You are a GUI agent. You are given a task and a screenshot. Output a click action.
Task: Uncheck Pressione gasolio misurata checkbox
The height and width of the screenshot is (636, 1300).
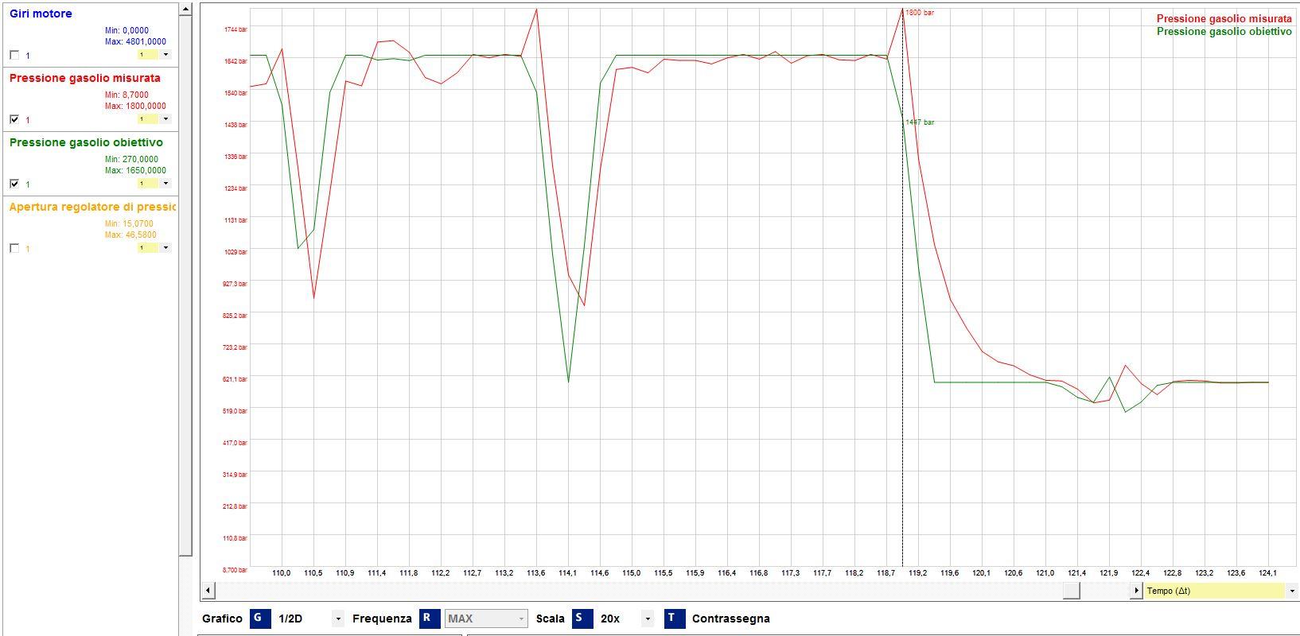click(x=14, y=119)
